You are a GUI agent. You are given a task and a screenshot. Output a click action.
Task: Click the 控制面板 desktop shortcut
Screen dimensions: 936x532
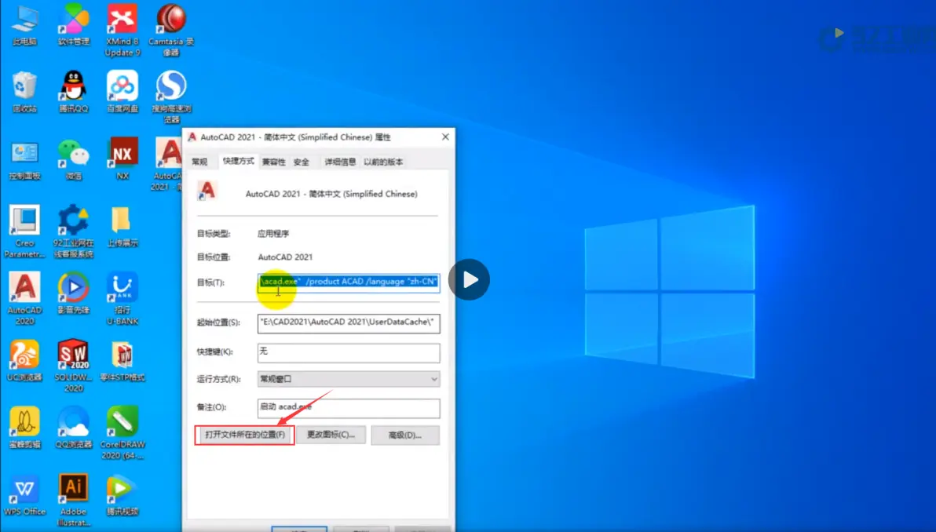point(24,160)
